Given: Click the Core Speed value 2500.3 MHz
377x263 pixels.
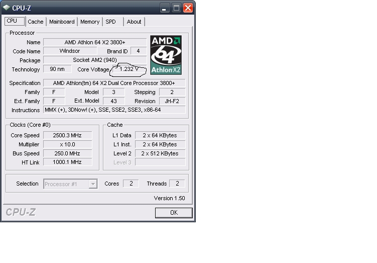Looking at the screenshot, I should 68,135.
